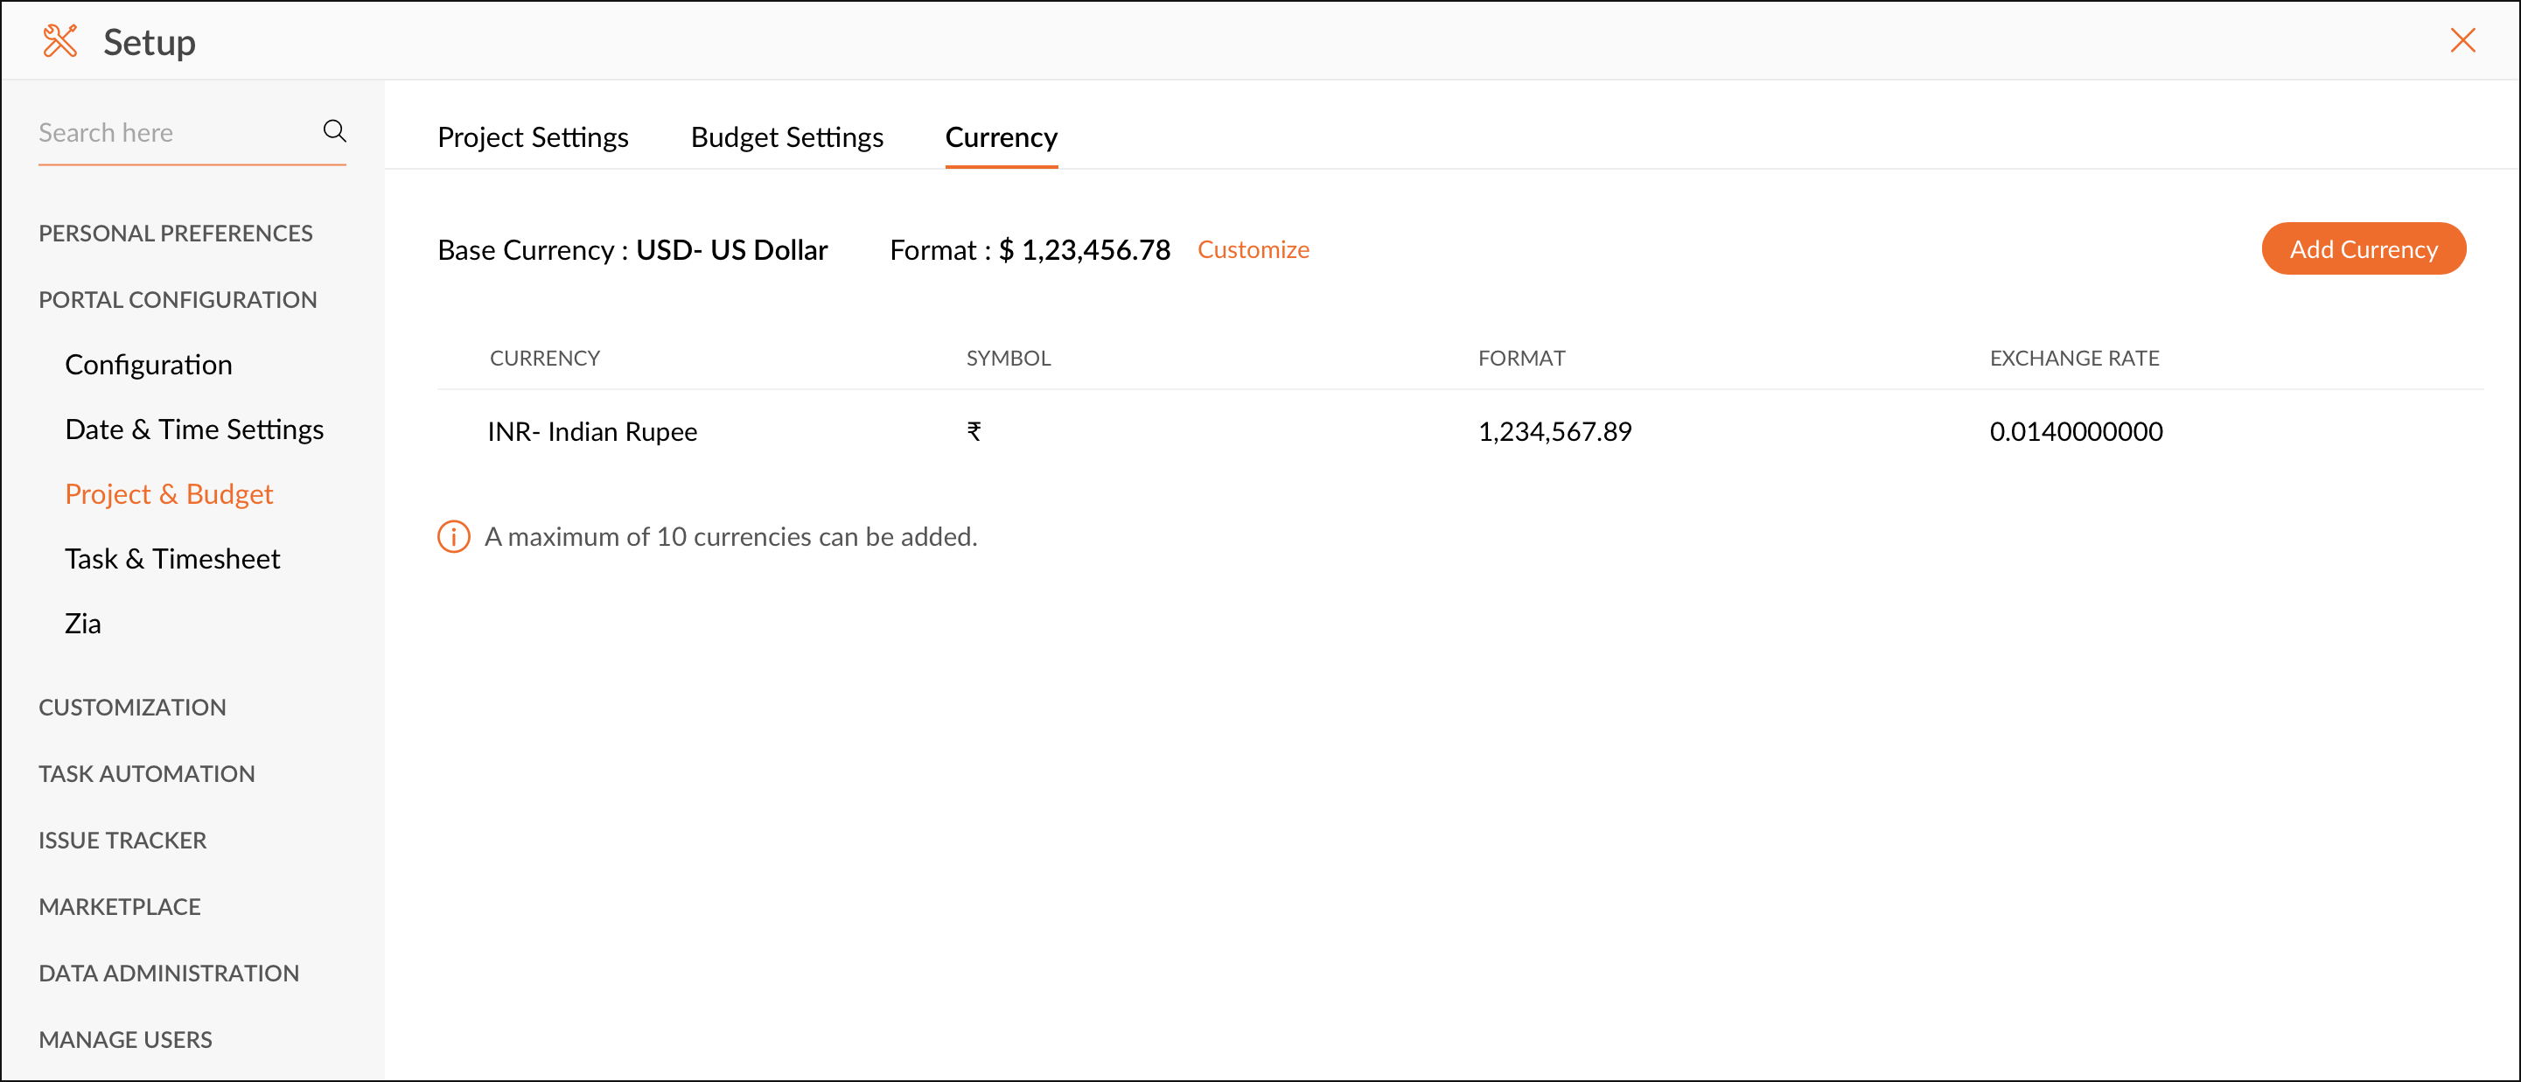Select the Currency tab

[1002, 137]
